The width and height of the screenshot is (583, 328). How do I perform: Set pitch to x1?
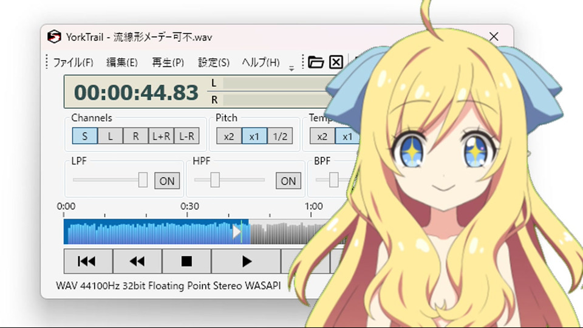254,136
